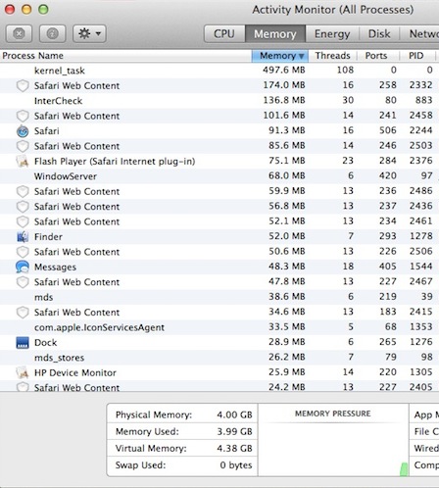Click PID 2332 cell
The width and height of the screenshot is (439, 488).
tap(421, 85)
